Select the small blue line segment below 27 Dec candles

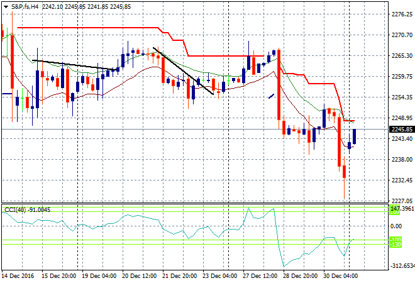tap(271, 96)
